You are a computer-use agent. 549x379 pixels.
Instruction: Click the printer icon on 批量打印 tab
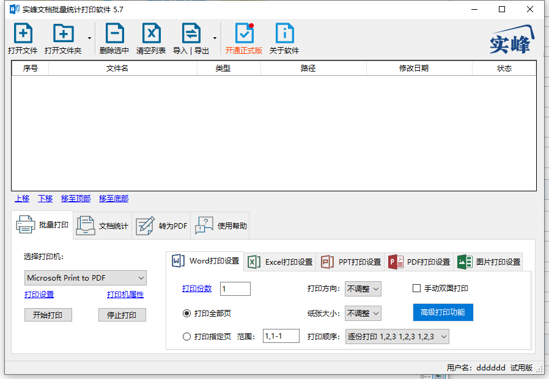[26, 224]
